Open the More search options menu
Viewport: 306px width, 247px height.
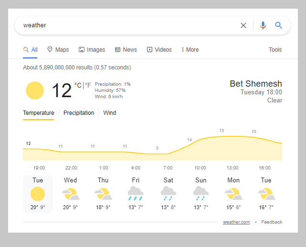click(x=190, y=50)
